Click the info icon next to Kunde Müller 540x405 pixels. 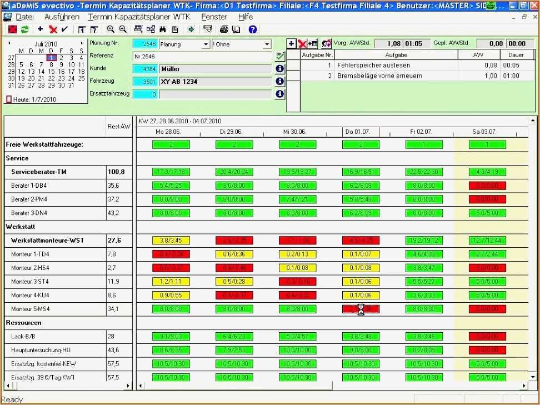(x=279, y=69)
